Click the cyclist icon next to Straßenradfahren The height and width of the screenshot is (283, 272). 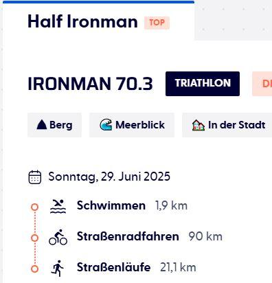[58, 237]
